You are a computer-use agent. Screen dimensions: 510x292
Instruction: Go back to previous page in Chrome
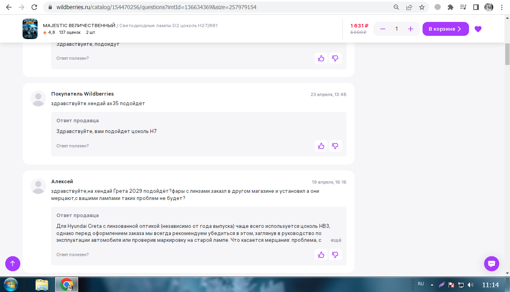tap(9, 7)
